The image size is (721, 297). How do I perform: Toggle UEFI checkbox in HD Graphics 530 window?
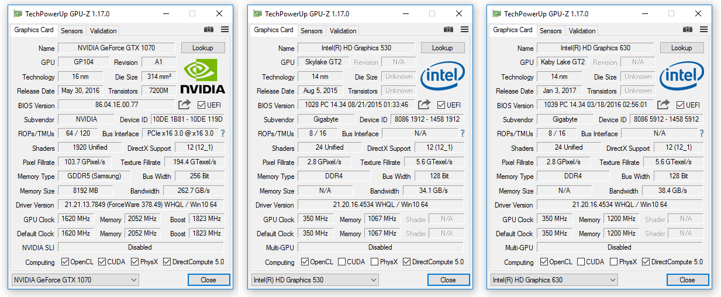[x=441, y=105]
